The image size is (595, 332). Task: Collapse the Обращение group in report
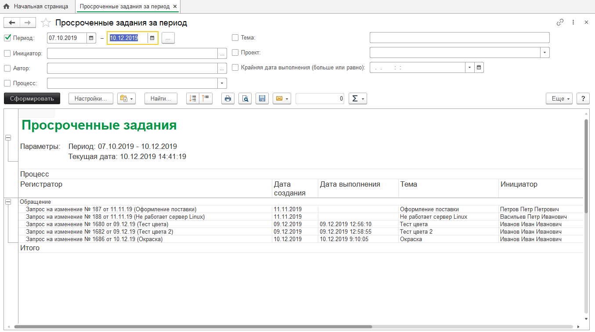tap(8, 202)
